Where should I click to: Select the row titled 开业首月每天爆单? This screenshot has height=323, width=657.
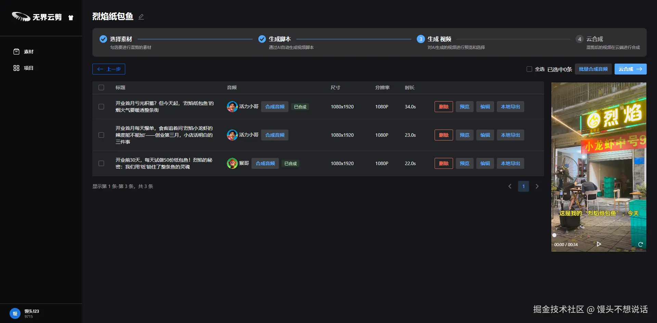click(x=101, y=135)
